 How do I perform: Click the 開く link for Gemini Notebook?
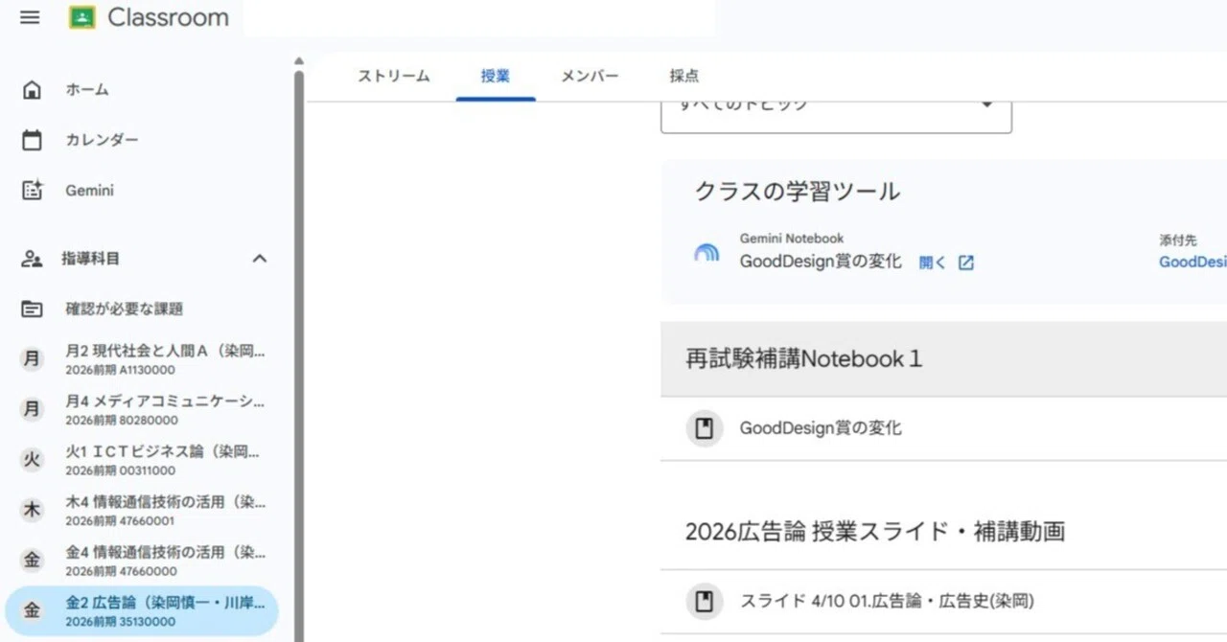[933, 263]
